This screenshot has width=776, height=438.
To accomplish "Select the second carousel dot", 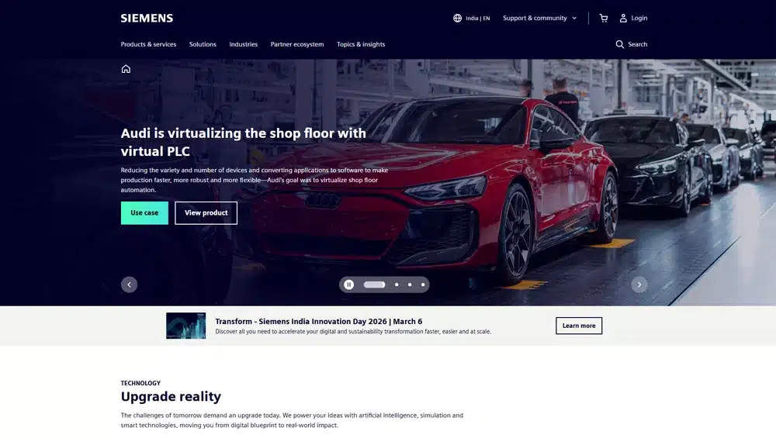I will pos(397,285).
